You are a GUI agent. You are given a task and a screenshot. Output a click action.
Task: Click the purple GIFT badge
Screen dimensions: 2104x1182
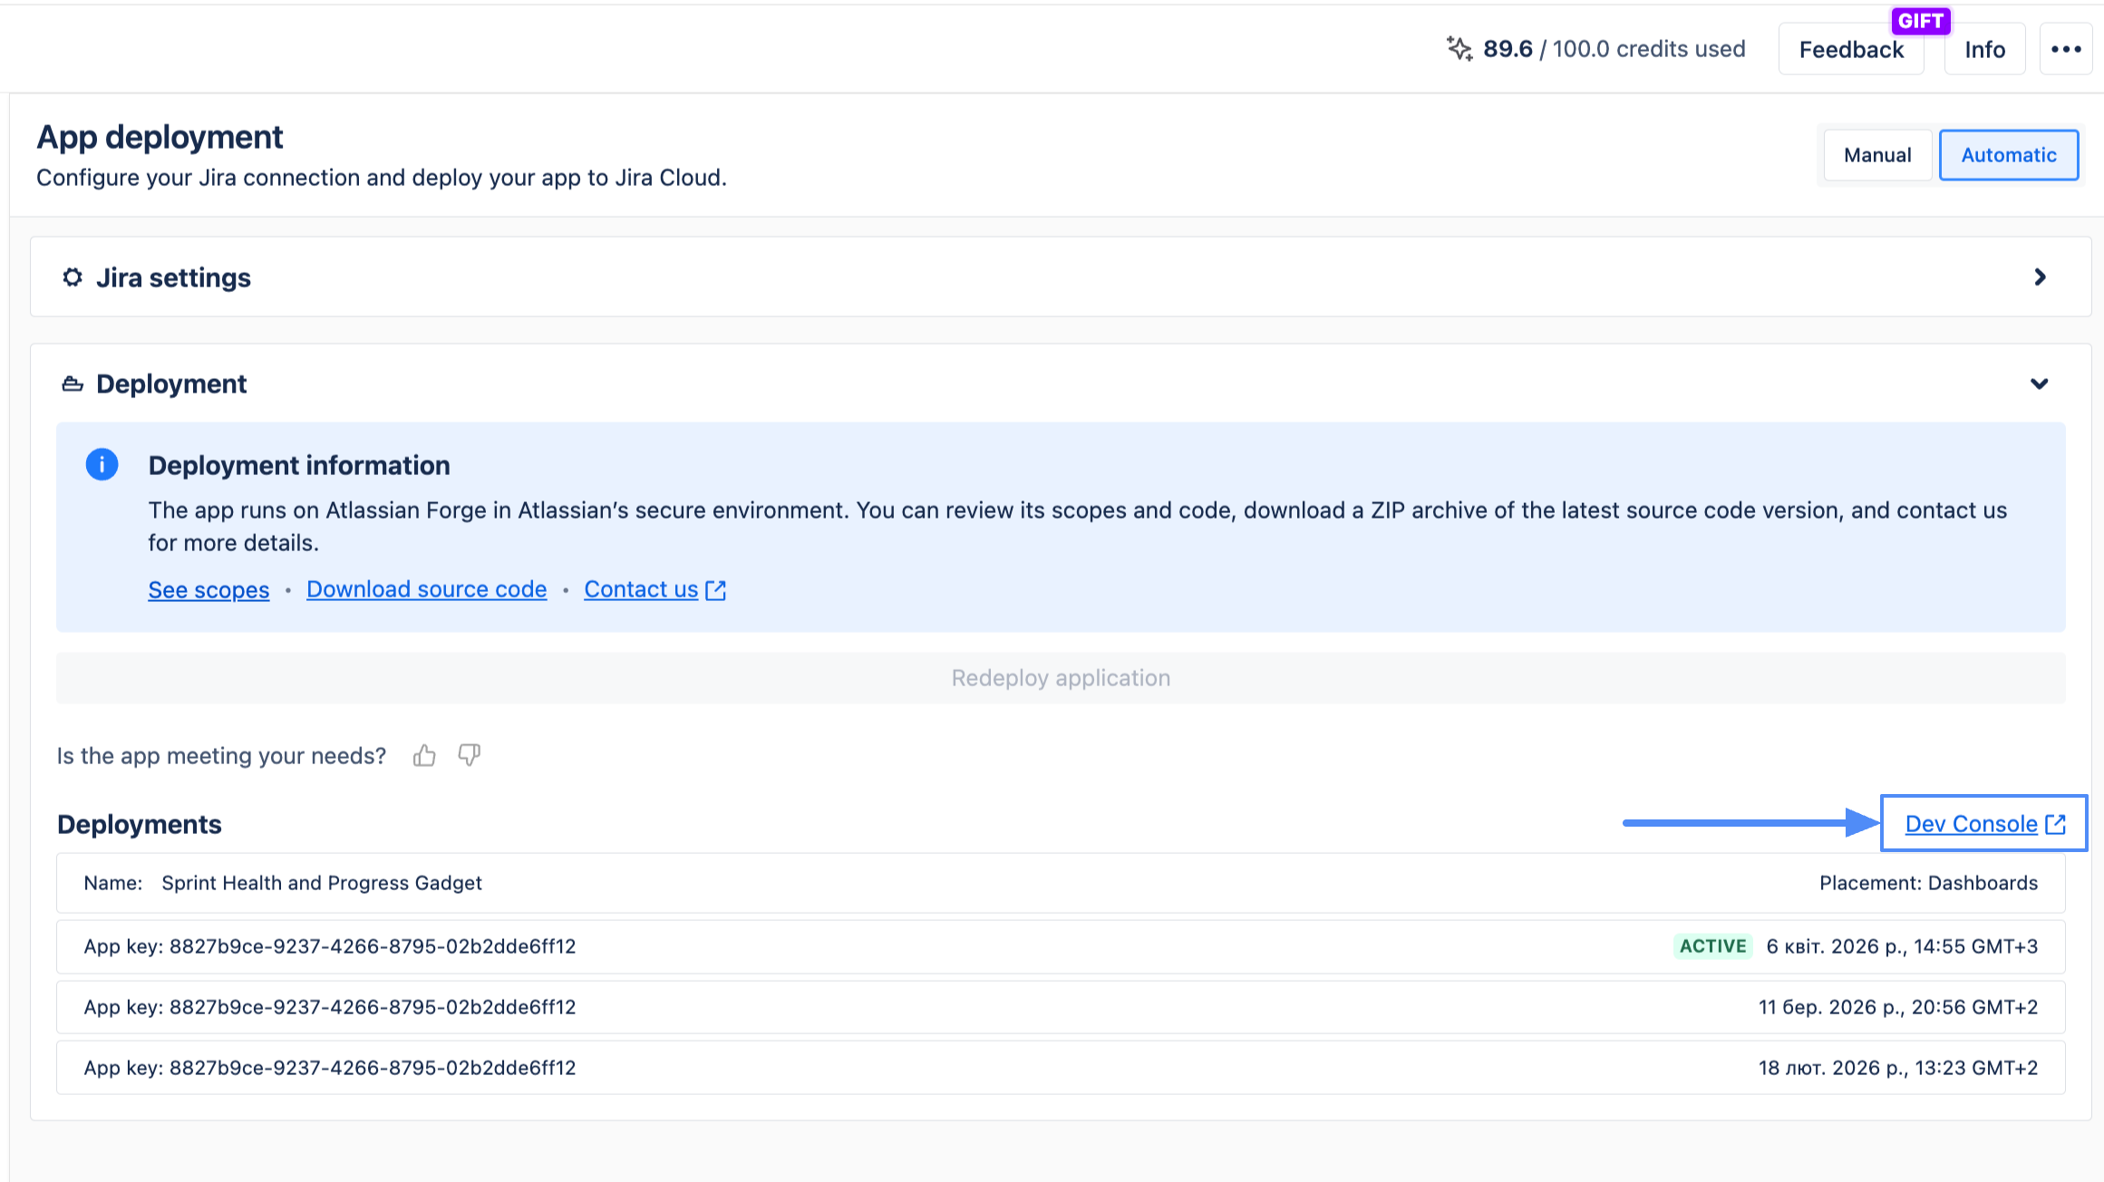1920,21
